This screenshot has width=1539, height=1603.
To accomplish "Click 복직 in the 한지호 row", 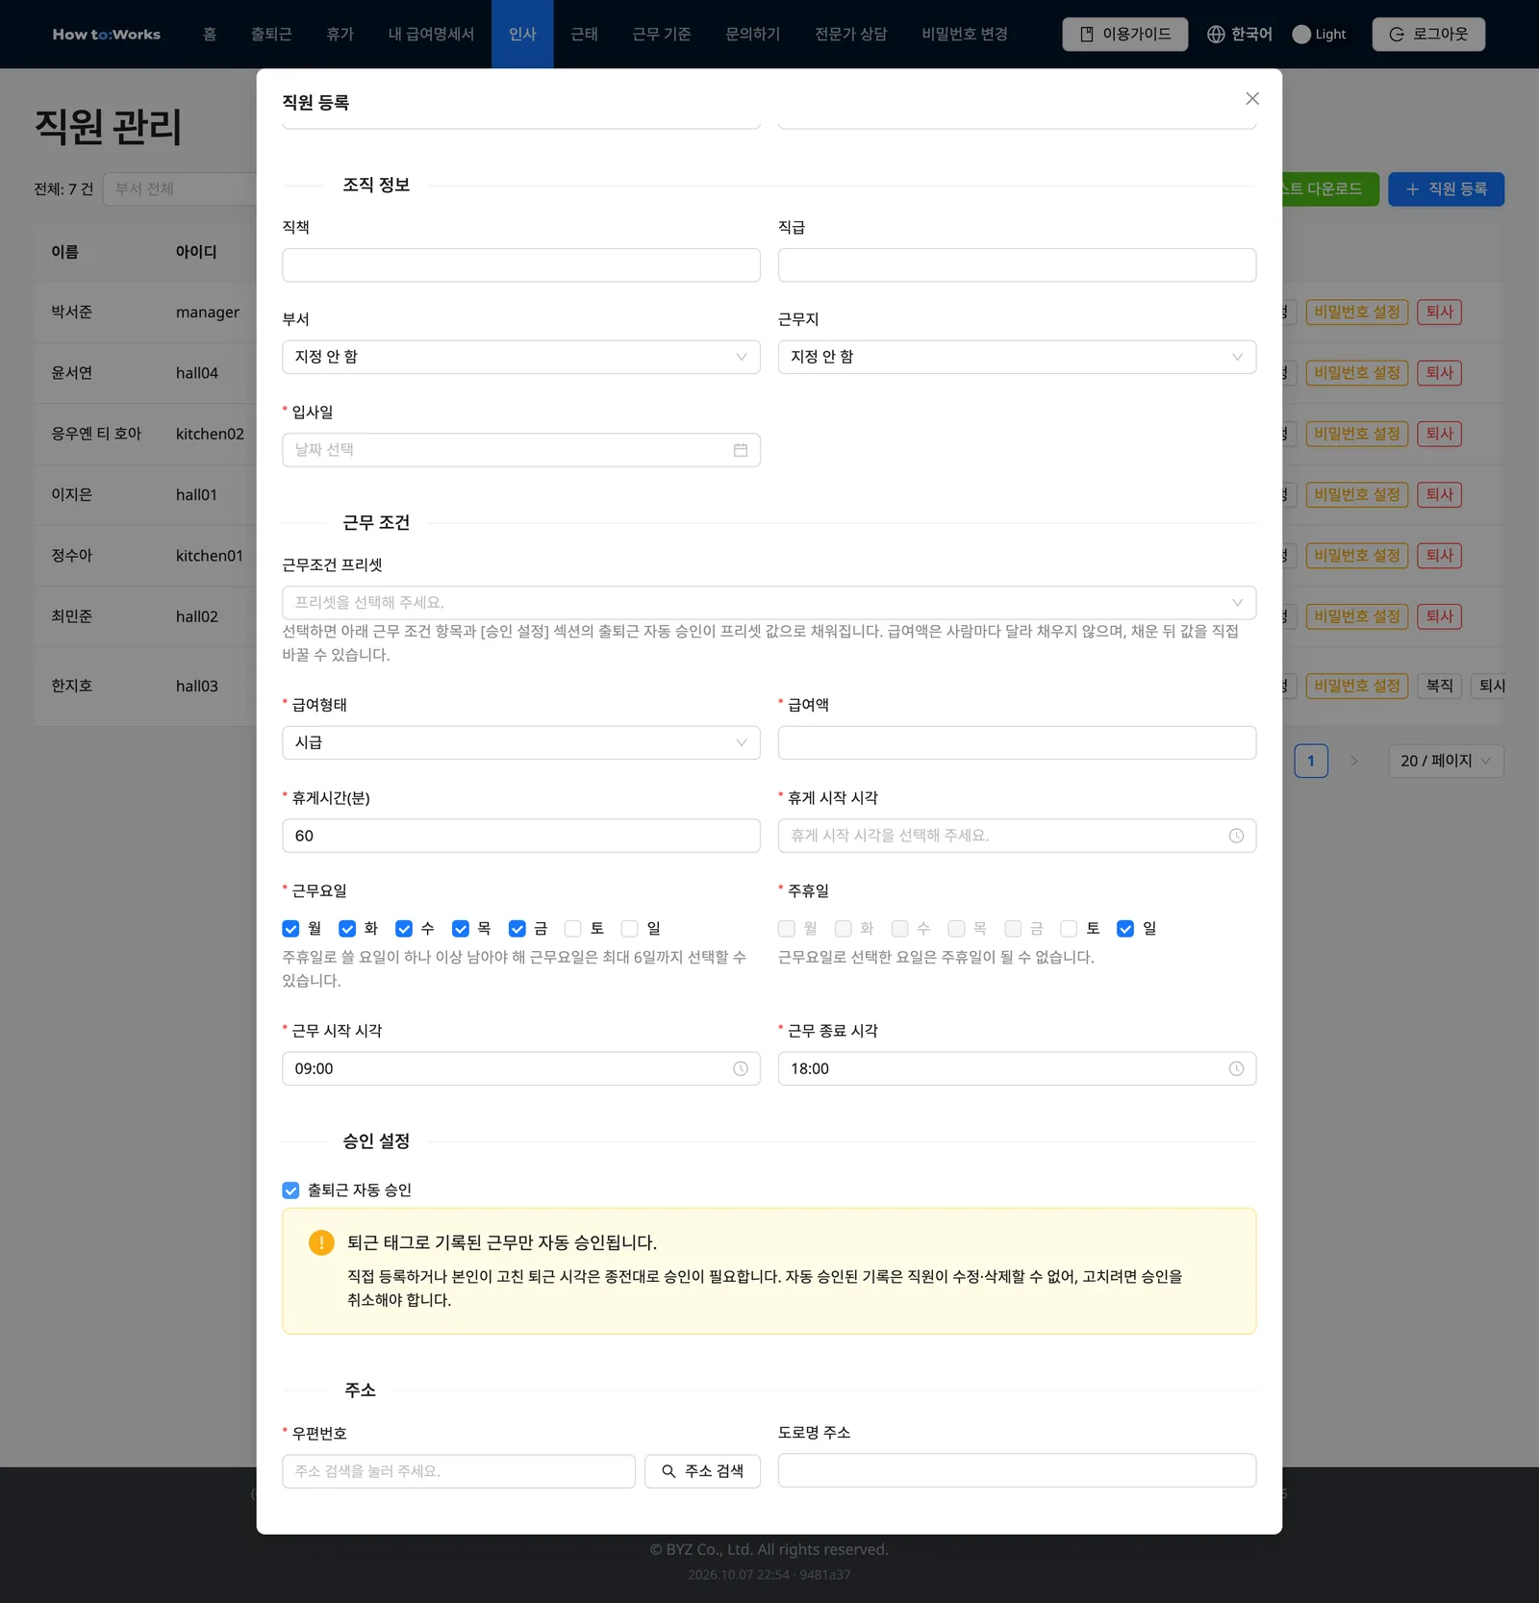I will pos(1439,686).
